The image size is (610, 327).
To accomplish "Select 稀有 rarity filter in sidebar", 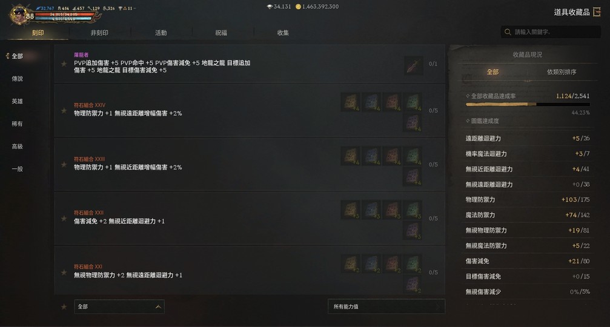I will tap(17, 124).
